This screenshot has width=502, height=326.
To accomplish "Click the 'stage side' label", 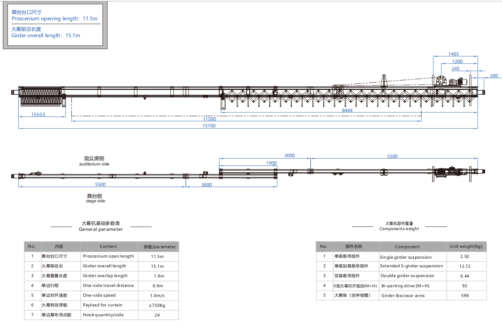I will pos(95,201).
